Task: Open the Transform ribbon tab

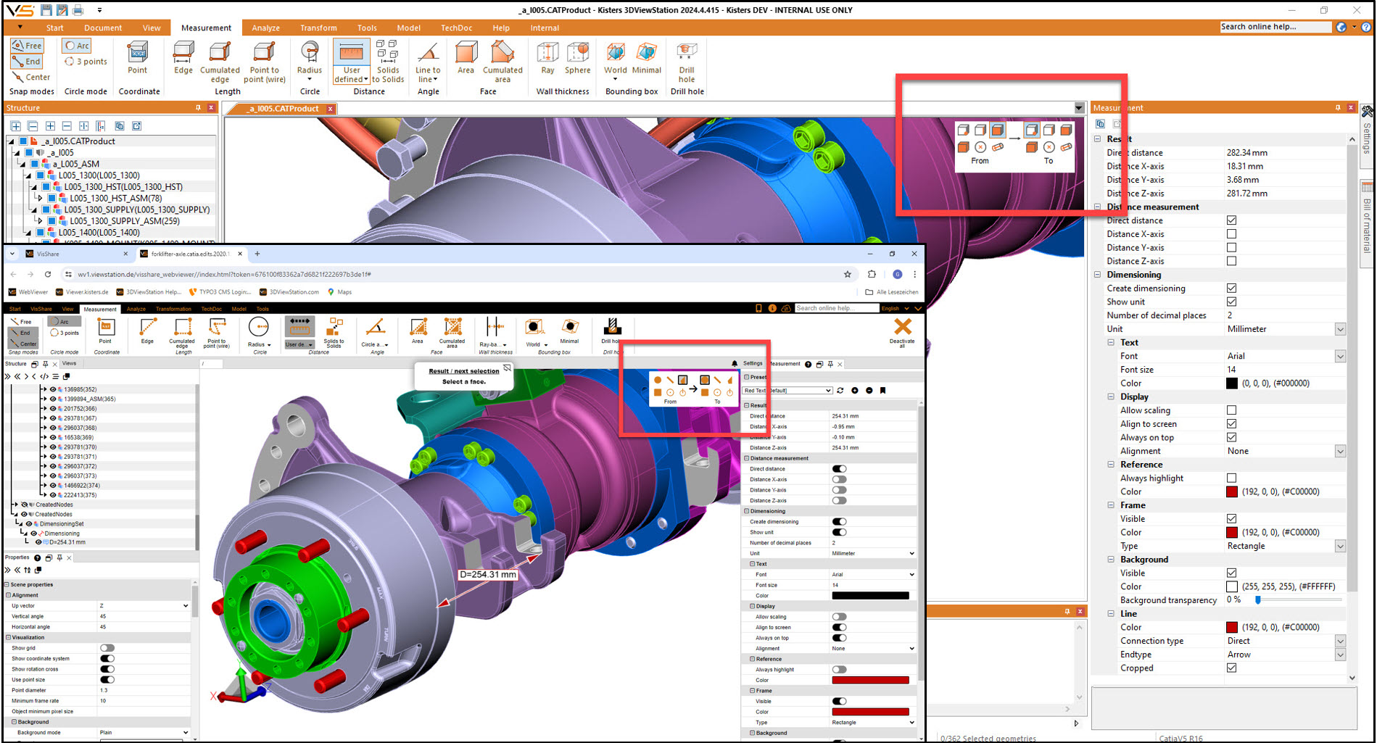Action: (x=318, y=28)
